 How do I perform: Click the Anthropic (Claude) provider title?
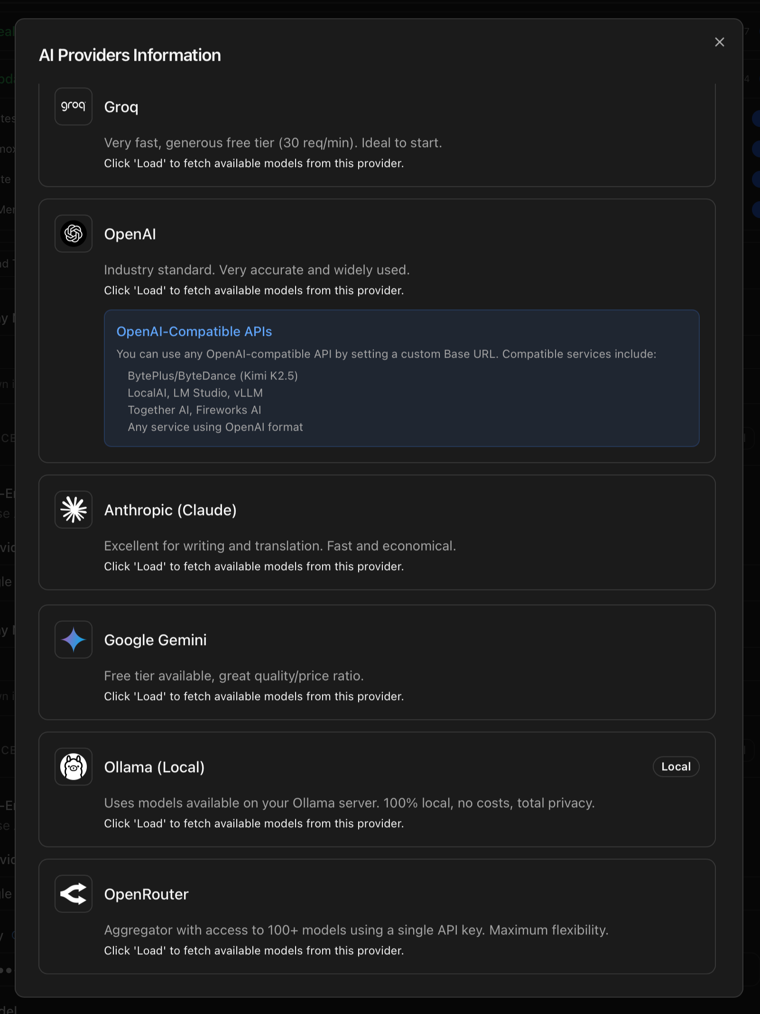[170, 510]
